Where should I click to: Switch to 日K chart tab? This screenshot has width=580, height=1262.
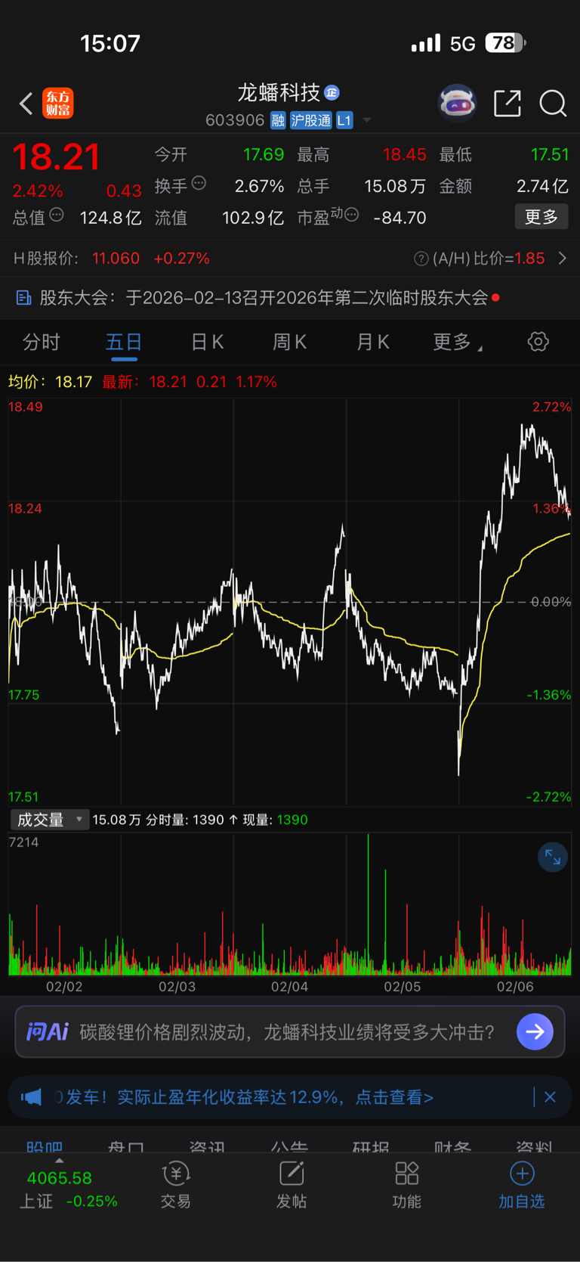point(207,343)
